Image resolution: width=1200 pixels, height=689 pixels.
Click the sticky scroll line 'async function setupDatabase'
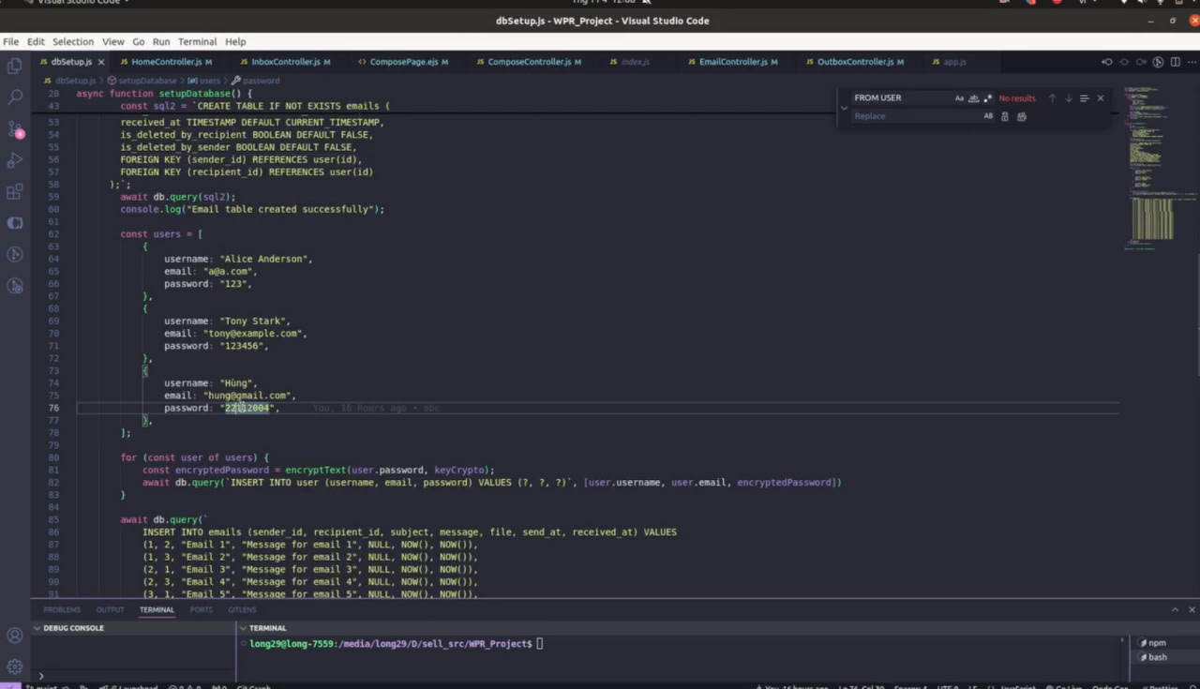point(164,94)
